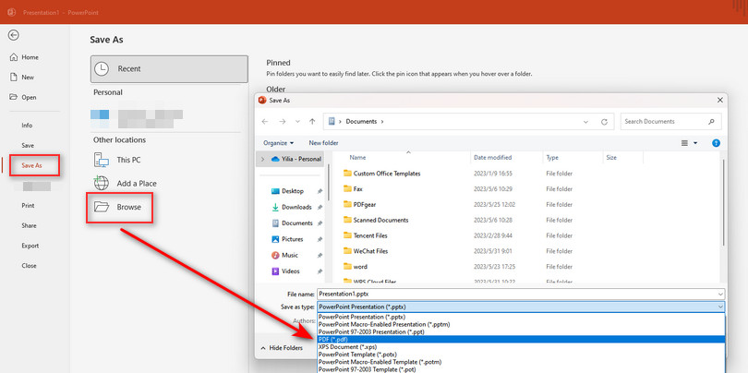Choose This PC location
Image resolution: width=748 pixels, height=373 pixels.
coord(117,160)
